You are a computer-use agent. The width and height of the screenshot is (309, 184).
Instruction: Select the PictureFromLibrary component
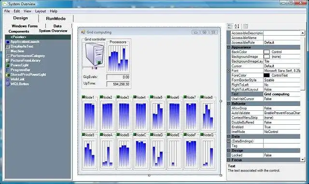26,61
